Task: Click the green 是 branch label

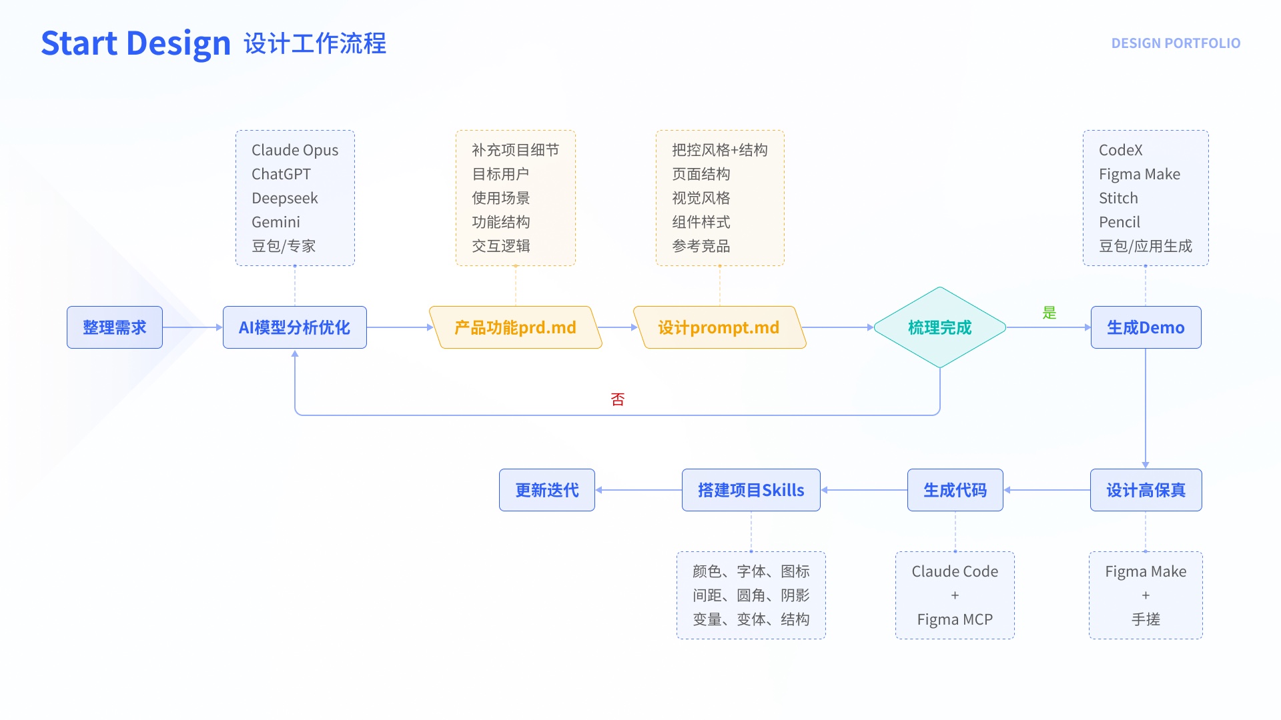Action: pos(1049,313)
